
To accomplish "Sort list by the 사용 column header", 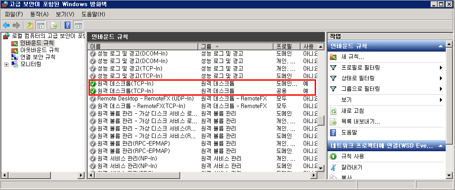I will tap(309, 46).
